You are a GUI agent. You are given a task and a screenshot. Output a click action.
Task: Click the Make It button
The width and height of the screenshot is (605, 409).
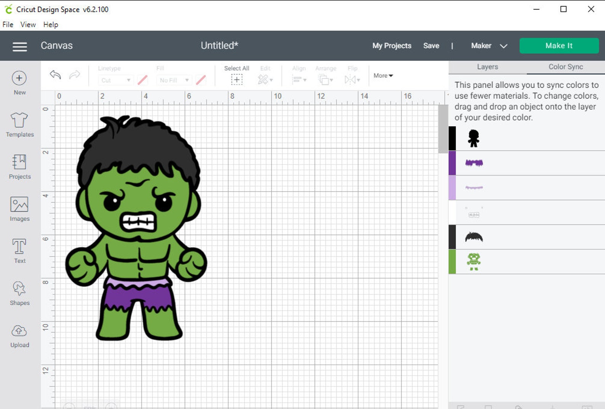pos(559,46)
